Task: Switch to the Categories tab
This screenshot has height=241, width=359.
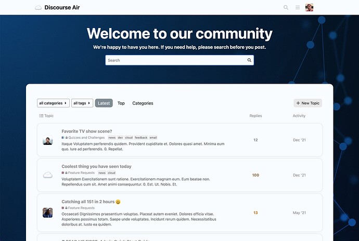Action: [x=143, y=103]
